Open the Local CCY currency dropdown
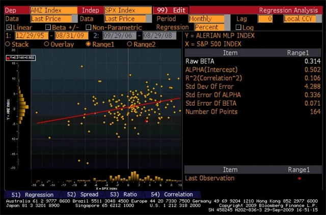The image size is (326, 215). coord(298,19)
